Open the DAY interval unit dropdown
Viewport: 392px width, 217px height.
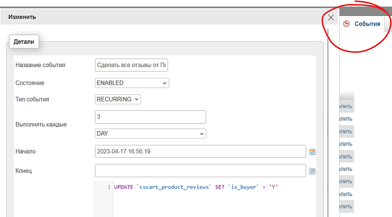pyautogui.click(x=151, y=133)
